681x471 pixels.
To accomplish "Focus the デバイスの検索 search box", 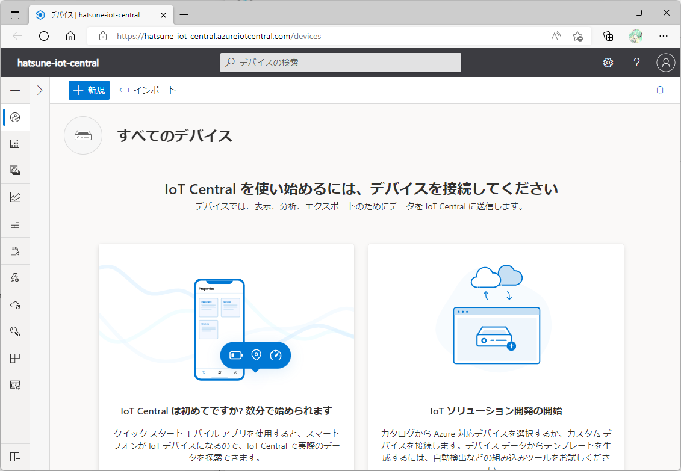I will [x=341, y=63].
